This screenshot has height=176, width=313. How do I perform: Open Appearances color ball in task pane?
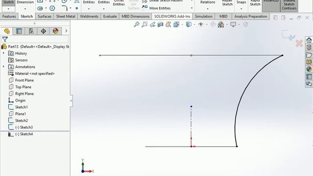pos(309,69)
